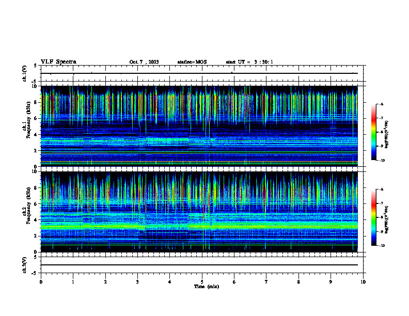This screenshot has width=409, height=316.
Task: Click time axis tick label "6"
Action: pyautogui.click(x=234, y=282)
